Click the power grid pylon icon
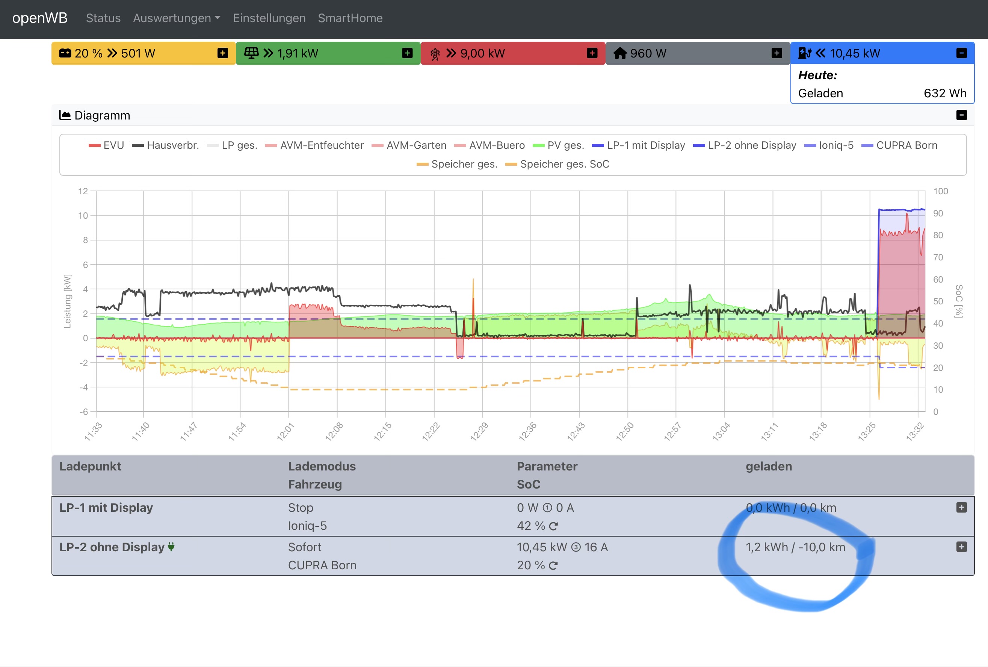This screenshot has height=667, width=988. tap(435, 54)
